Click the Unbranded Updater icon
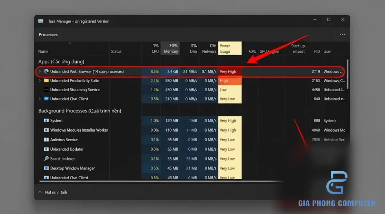 click(46, 149)
